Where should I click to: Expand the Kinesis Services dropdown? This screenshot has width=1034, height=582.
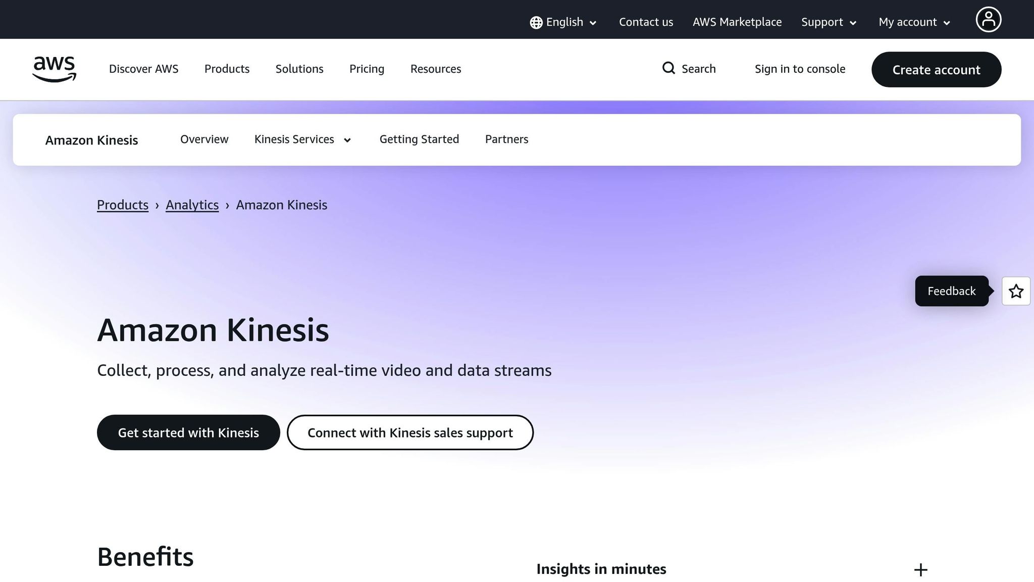tap(303, 139)
